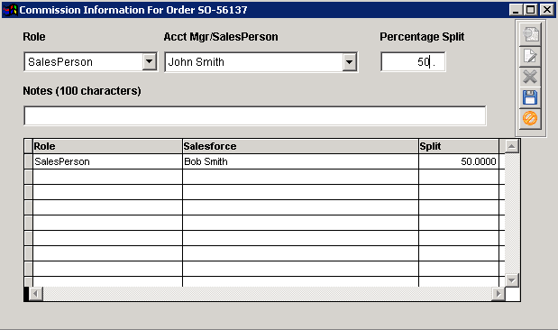Click the Role column header
Screen dimensions: 558x330
tap(107, 146)
